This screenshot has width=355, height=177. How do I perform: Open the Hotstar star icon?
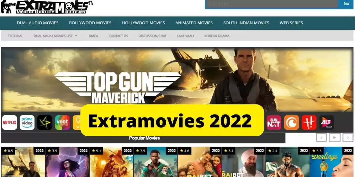pyautogui.click(x=45, y=123)
